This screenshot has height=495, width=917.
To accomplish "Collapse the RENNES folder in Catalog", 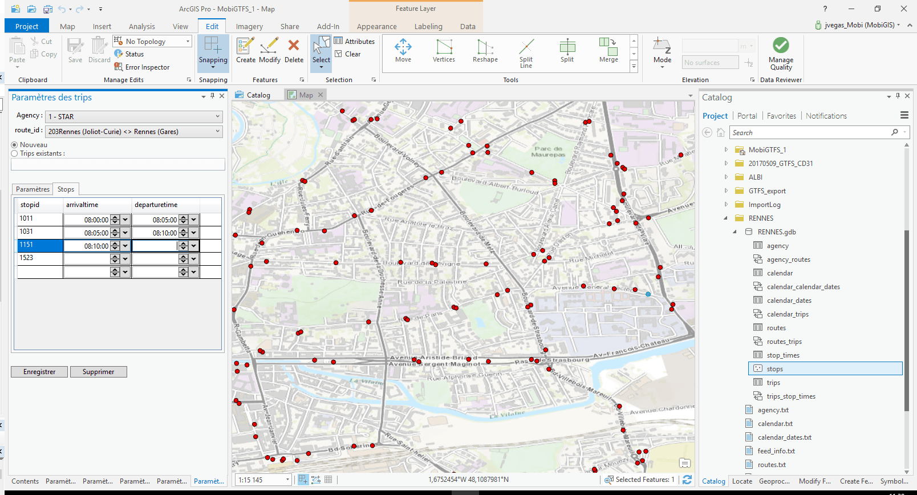I will pos(725,218).
